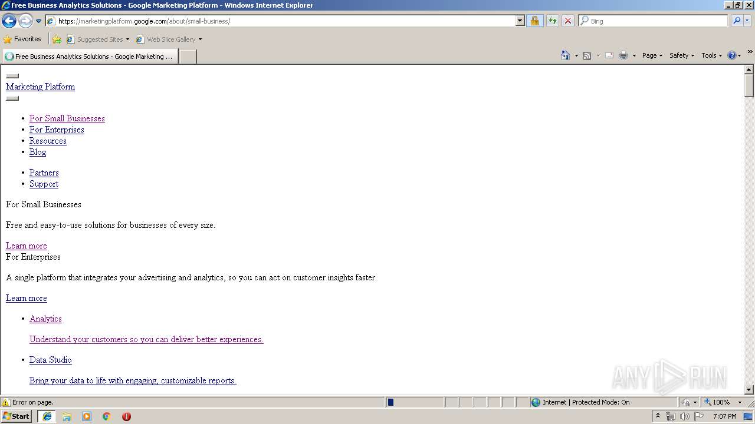The image size is (755, 424).
Task: Open the Data Studio link
Action: [x=51, y=360]
